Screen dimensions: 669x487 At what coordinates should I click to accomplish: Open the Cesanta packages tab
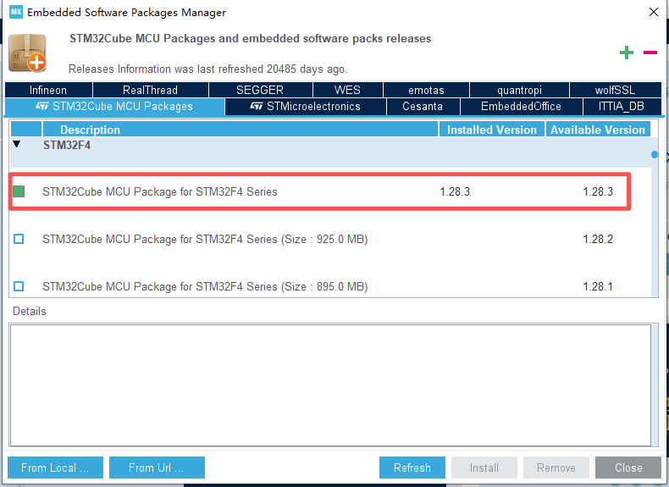pyautogui.click(x=423, y=107)
